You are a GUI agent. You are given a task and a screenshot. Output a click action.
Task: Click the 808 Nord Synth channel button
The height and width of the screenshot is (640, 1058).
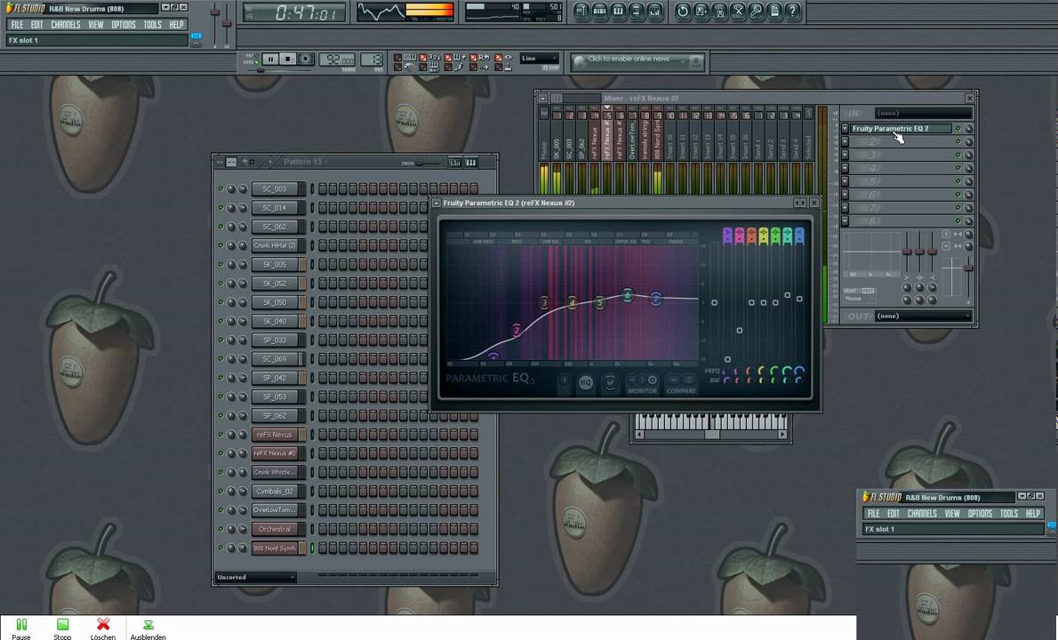[x=274, y=548]
